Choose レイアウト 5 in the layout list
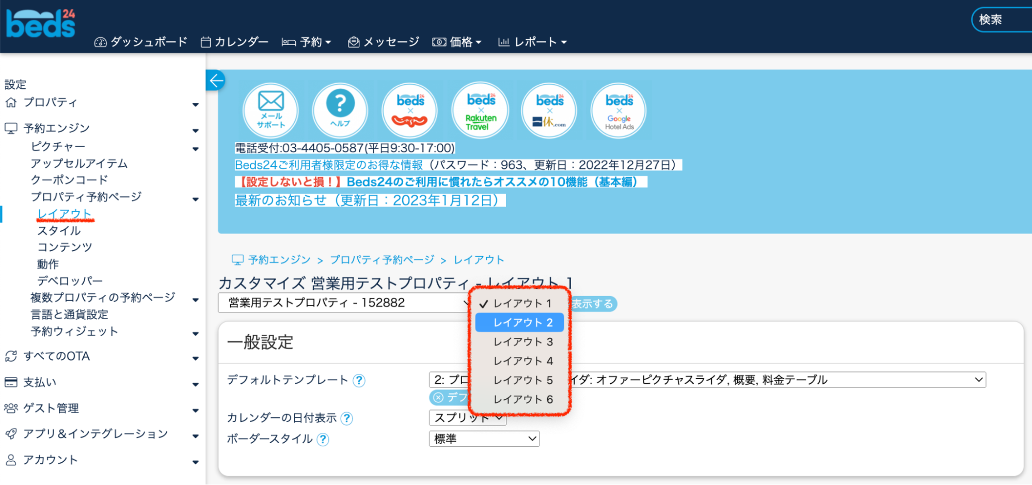The image size is (1032, 485). [522, 380]
